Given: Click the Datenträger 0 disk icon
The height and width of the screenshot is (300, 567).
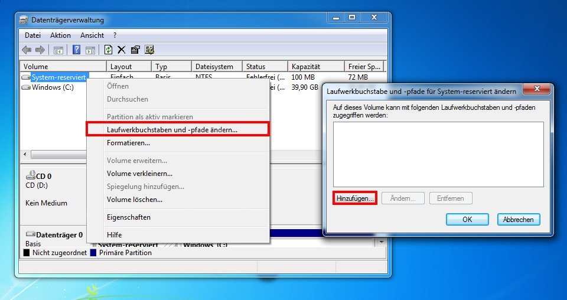Looking at the screenshot, I should click(30, 234).
